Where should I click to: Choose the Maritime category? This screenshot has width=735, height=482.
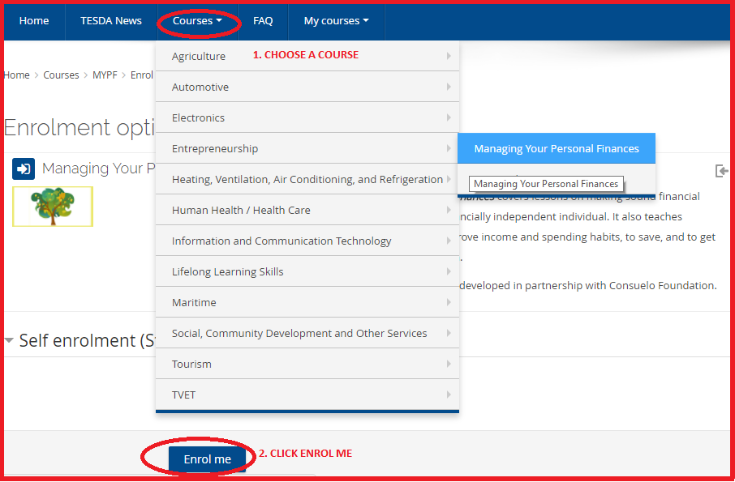(x=307, y=303)
